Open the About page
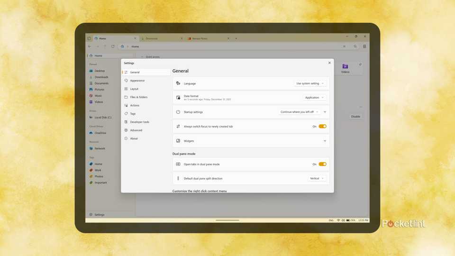 [134, 138]
